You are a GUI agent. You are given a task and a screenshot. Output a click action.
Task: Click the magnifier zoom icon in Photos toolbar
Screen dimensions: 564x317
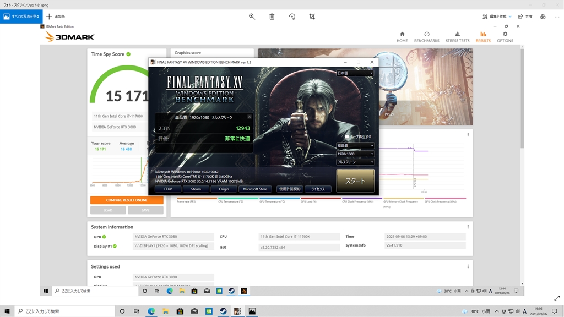252,17
